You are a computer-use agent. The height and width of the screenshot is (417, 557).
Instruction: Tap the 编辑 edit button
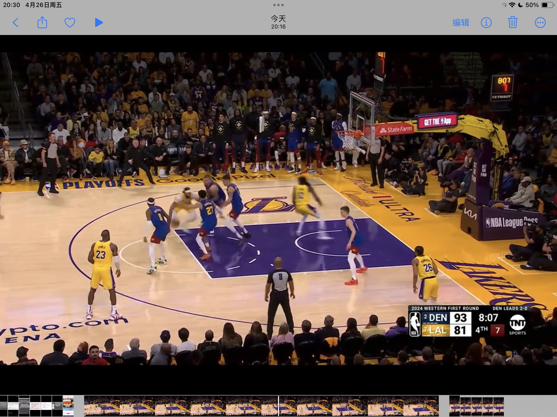(461, 22)
